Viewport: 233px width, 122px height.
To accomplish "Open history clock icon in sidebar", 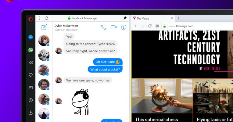I will pos(30,100).
